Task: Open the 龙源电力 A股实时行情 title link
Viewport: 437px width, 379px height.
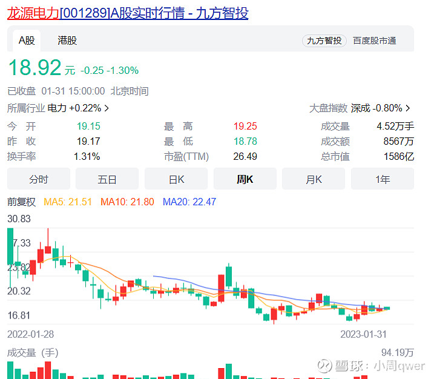Action: coord(128,13)
